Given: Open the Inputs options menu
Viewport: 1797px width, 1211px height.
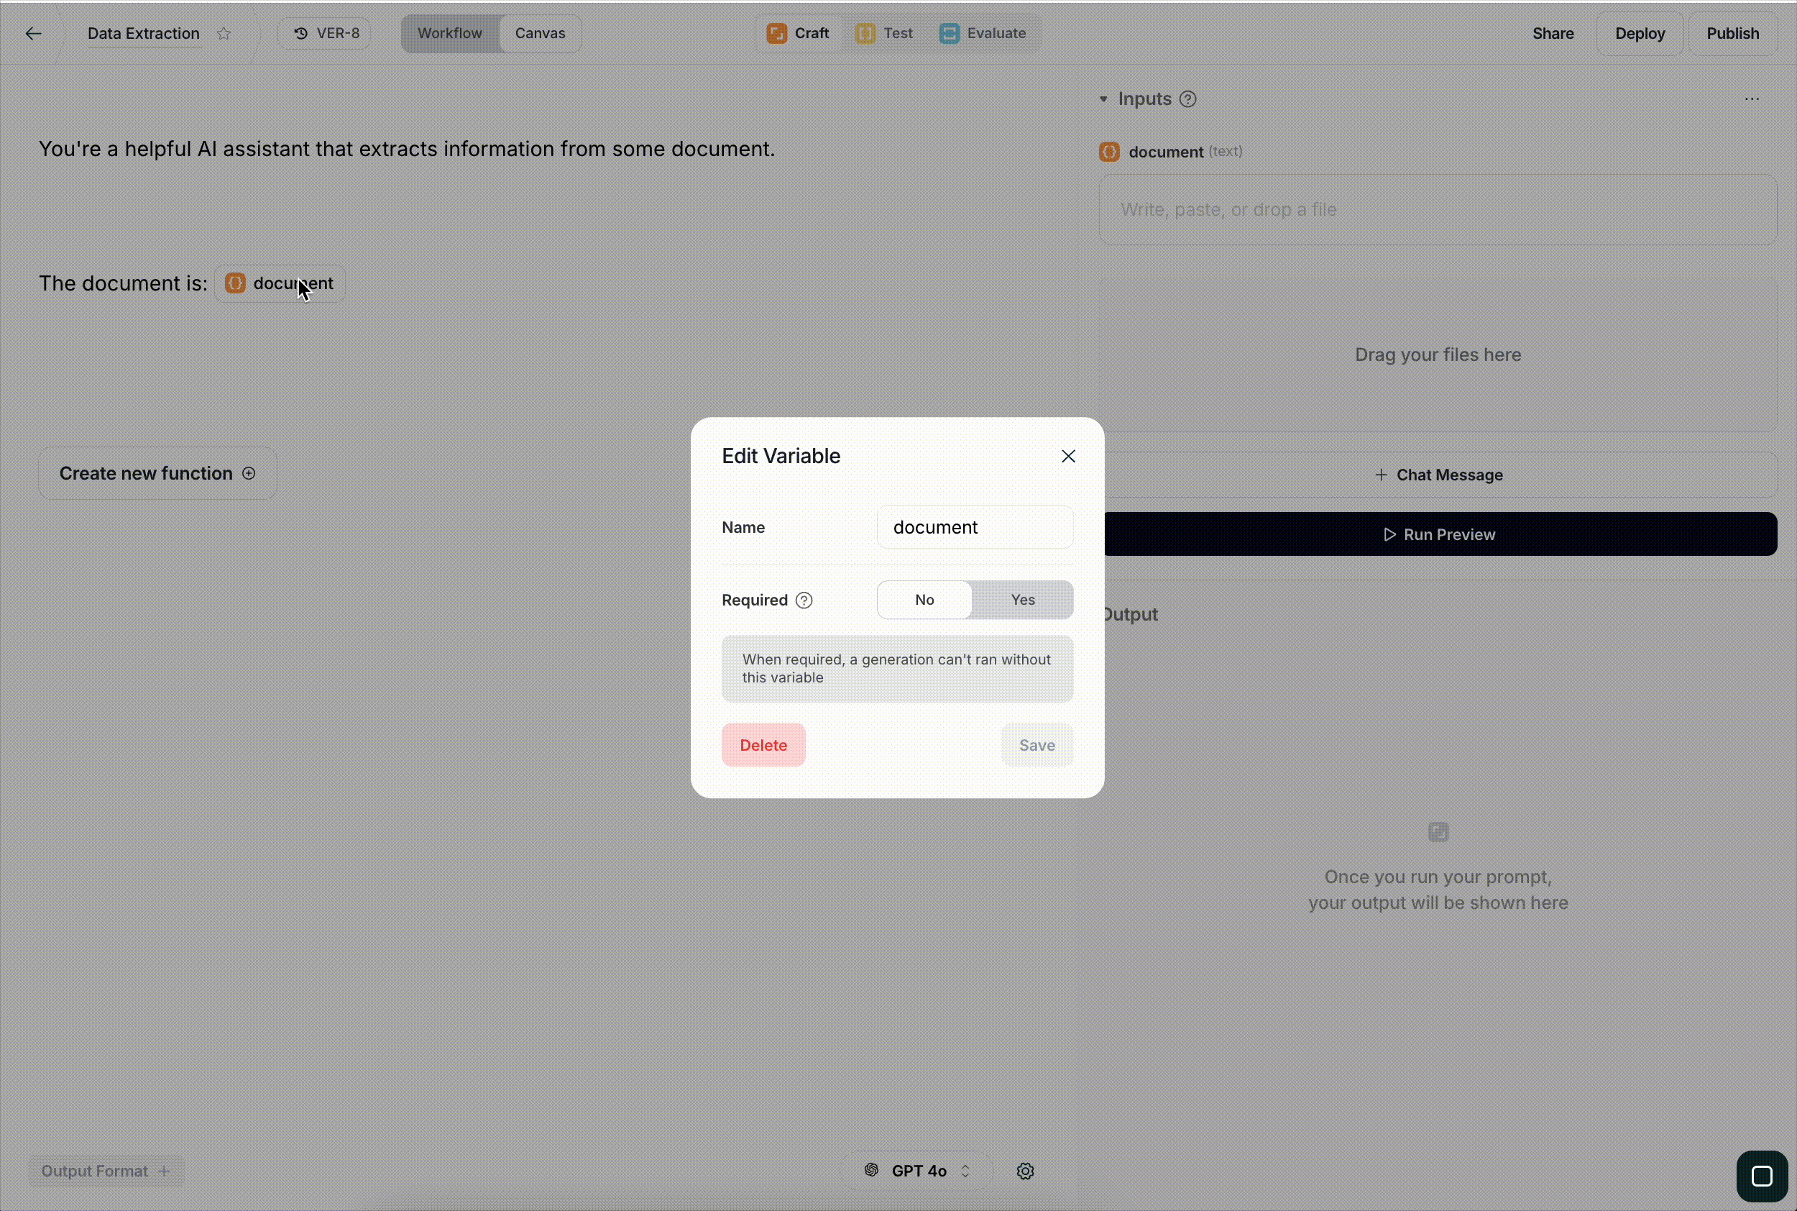Looking at the screenshot, I should pyautogui.click(x=1752, y=99).
